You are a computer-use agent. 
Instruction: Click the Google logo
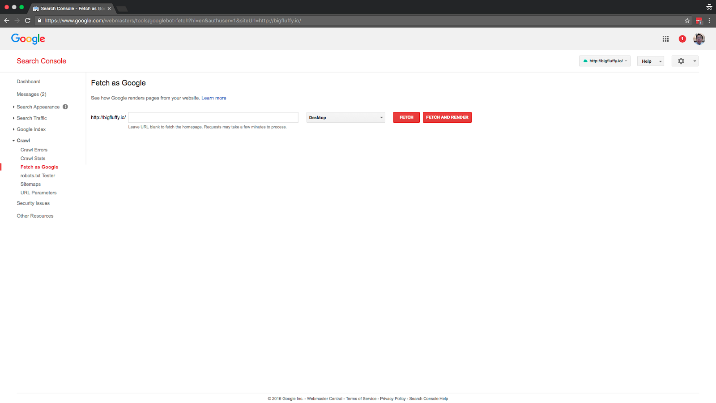click(28, 39)
